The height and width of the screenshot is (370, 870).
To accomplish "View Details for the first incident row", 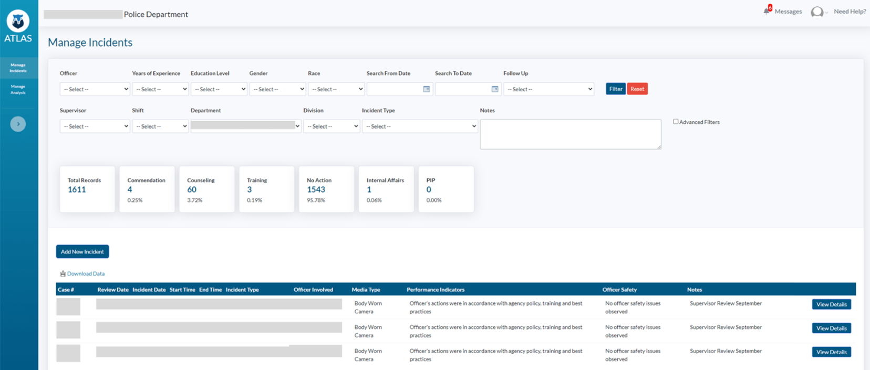I will coord(831,304).
